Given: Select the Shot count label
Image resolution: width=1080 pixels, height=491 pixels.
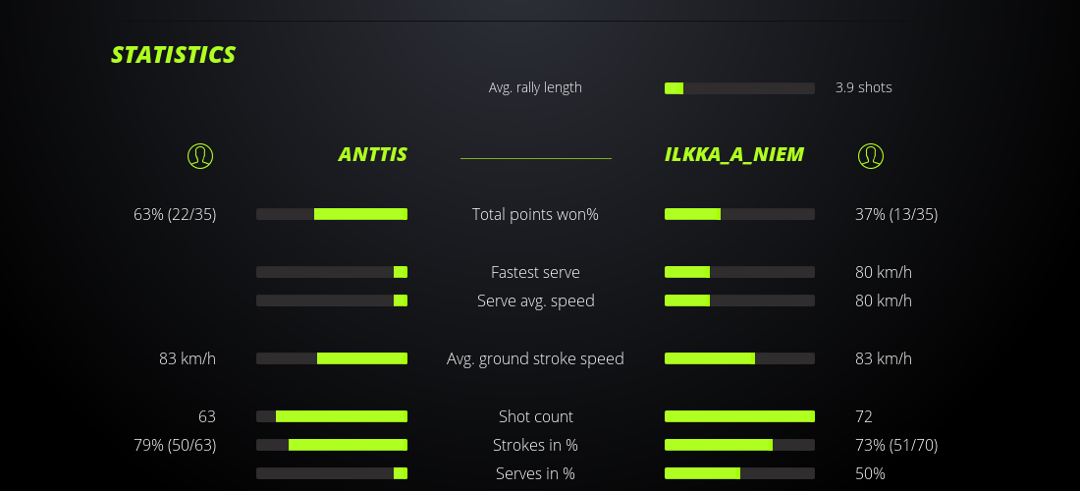Looking at the screenshot, I should (x=535, y=416).
